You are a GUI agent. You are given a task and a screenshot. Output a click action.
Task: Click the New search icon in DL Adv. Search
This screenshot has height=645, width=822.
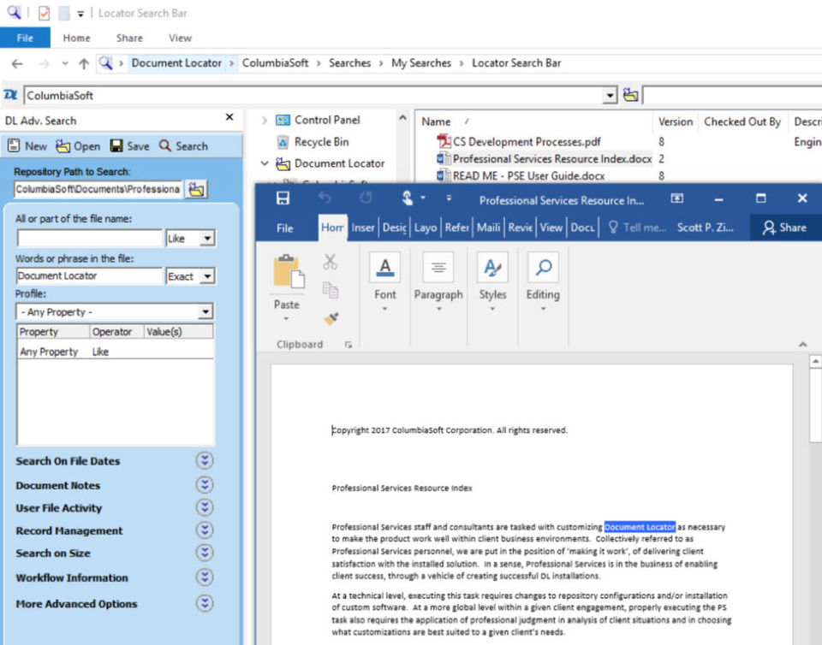15,145
